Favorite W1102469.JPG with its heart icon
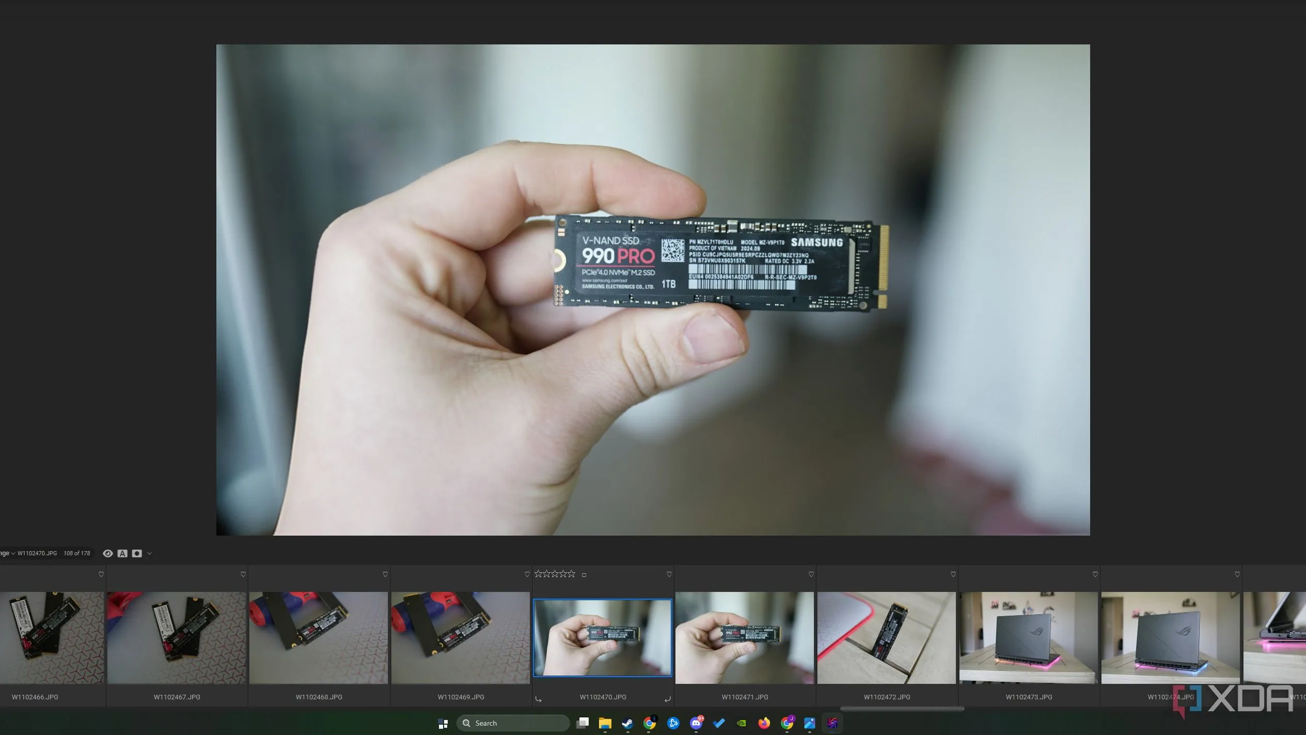The image size is (1306, 735). click(527, 574)
